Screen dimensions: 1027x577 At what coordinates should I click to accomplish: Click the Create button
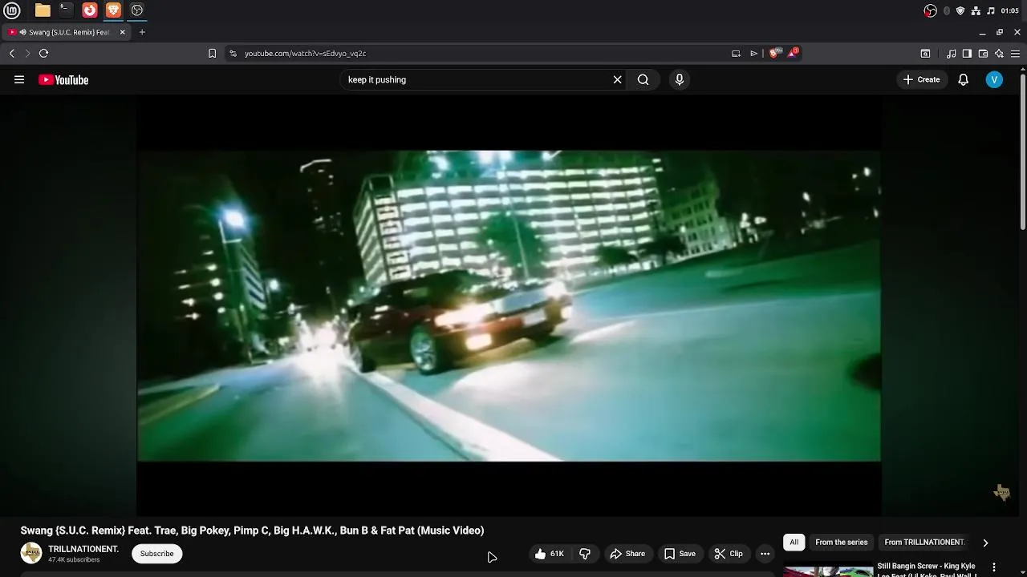click(x=921, y=79)
